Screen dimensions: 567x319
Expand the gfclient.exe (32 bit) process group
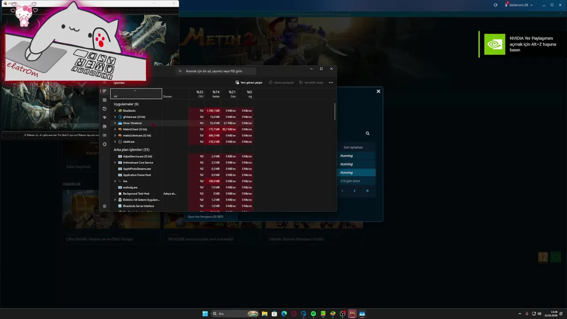[x=115, y=117]
